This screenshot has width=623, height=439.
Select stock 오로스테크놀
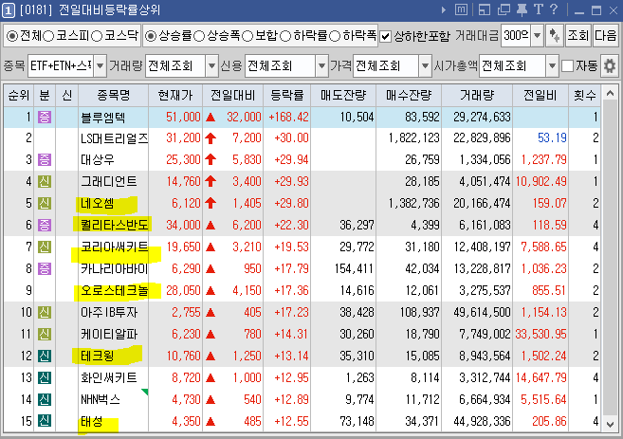(x=114, y=291)
